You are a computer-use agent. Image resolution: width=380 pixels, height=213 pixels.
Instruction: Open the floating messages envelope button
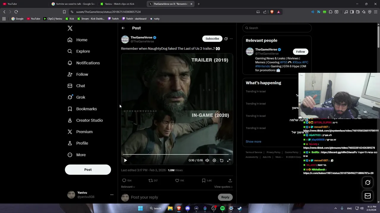pos(368,196)
